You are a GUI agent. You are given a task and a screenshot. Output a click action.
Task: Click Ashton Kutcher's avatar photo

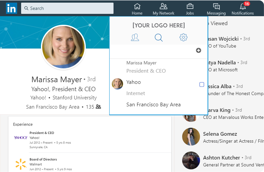point(191,160)
